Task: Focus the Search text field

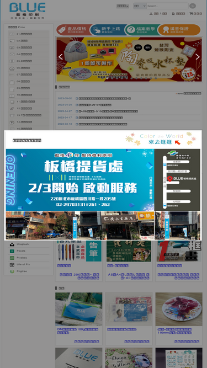Action: 167,6
